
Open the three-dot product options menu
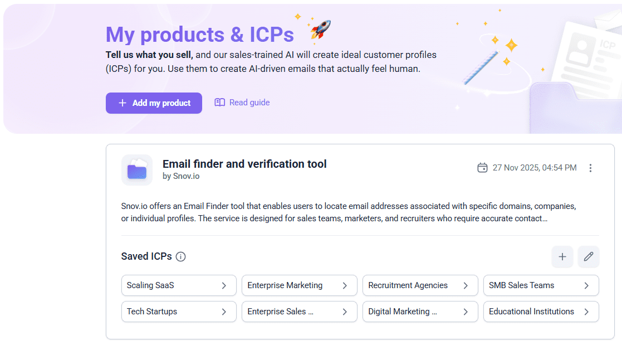(x=591, y=168)
